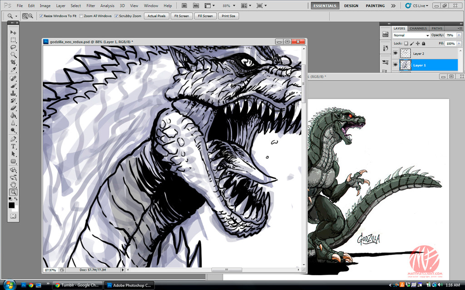Select the Path Selection tool
Screen dimensions: 465x290
pyautogui.click(x=13, y=154)
